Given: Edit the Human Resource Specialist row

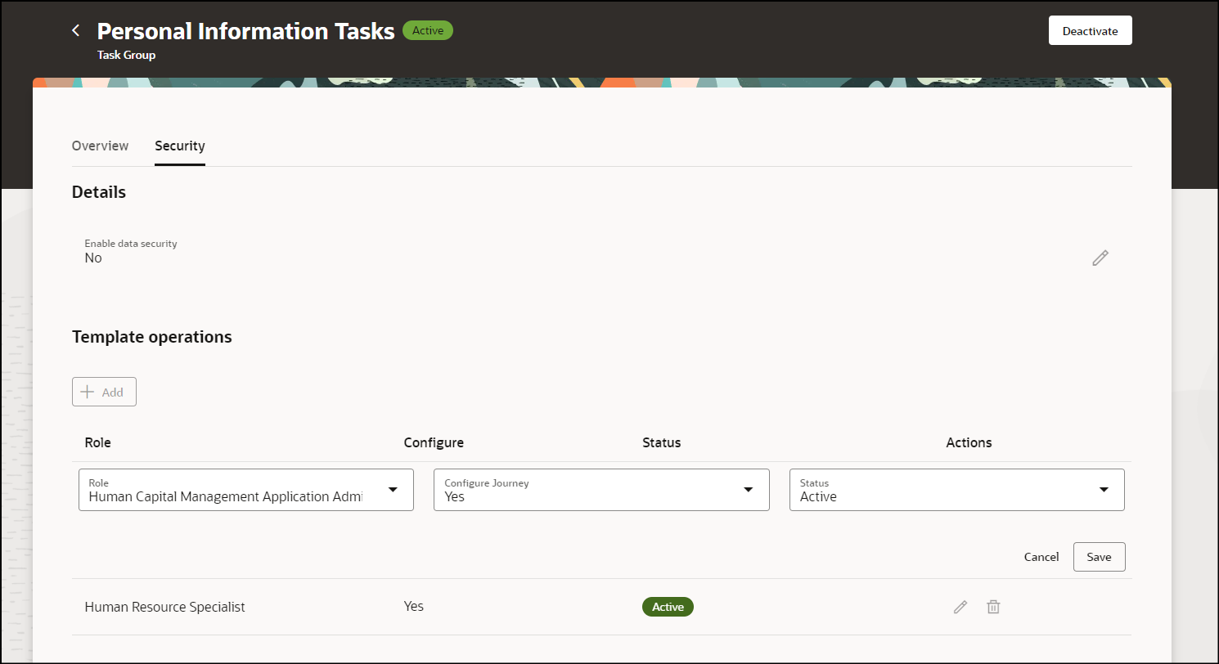Looking at the screenshot, I should [960, 607].
